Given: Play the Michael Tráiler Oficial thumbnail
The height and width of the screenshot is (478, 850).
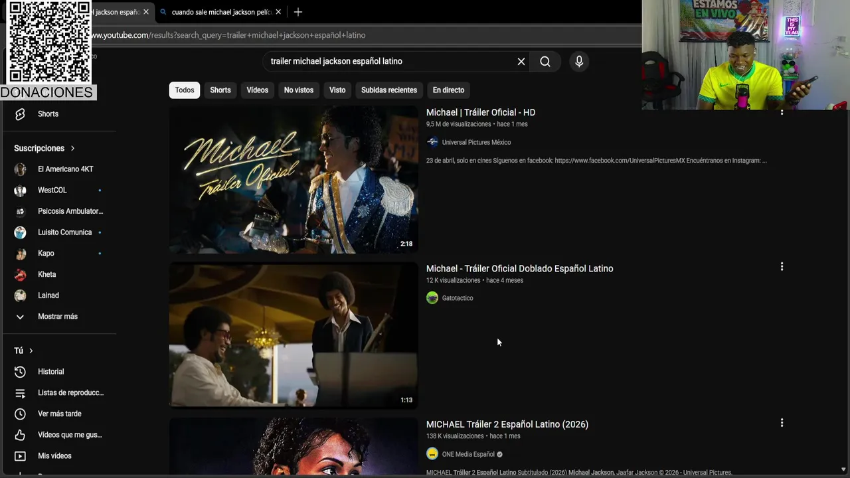Looking at the screenshot, I should [x=294, y=179].
